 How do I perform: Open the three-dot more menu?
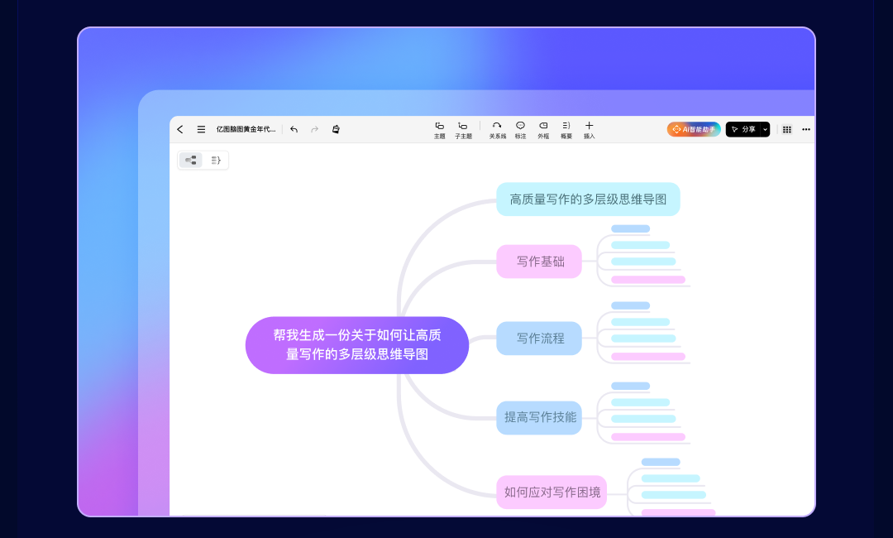pyautogui.click(x=806, y=129)
